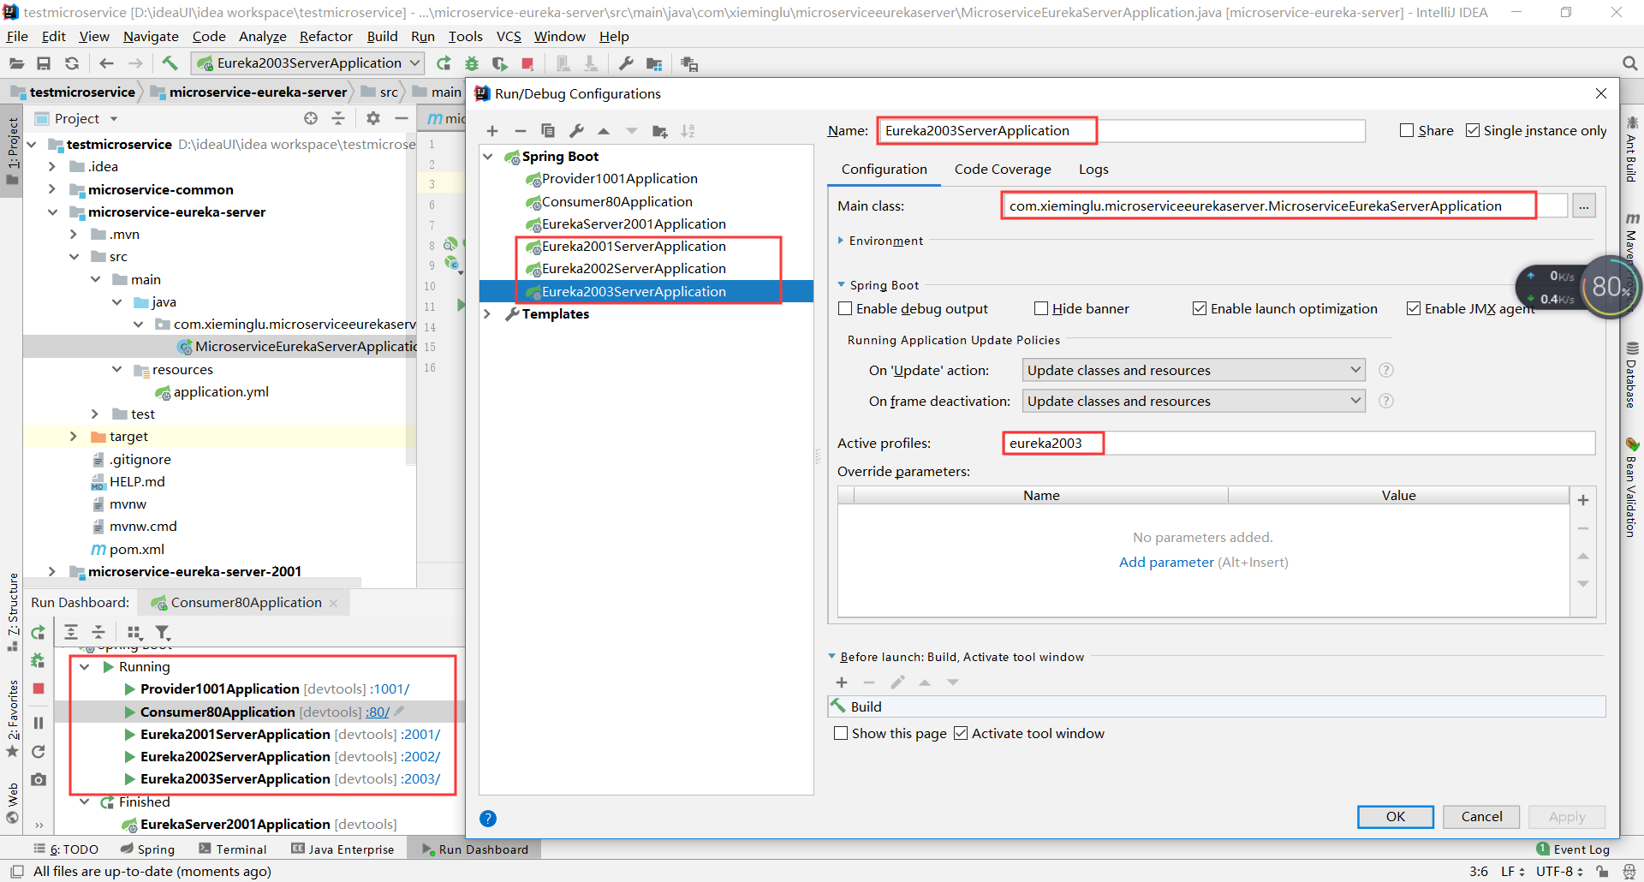
Task: Expand the Templates tree node
Action: tap(487, 314)
